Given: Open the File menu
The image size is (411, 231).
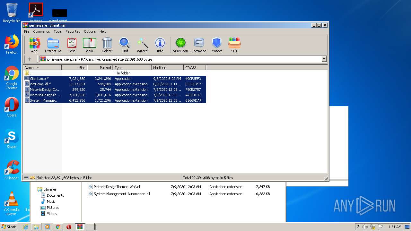Looking at the screenshot, I should pos(27,31).
